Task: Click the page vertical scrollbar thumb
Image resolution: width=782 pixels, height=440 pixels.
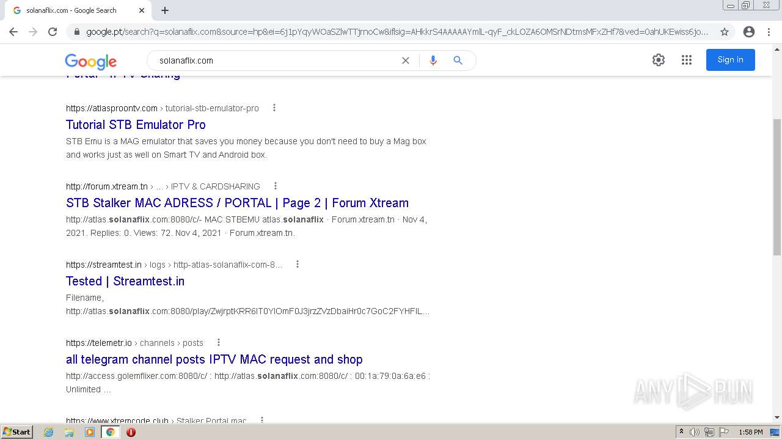Action: 777,187
